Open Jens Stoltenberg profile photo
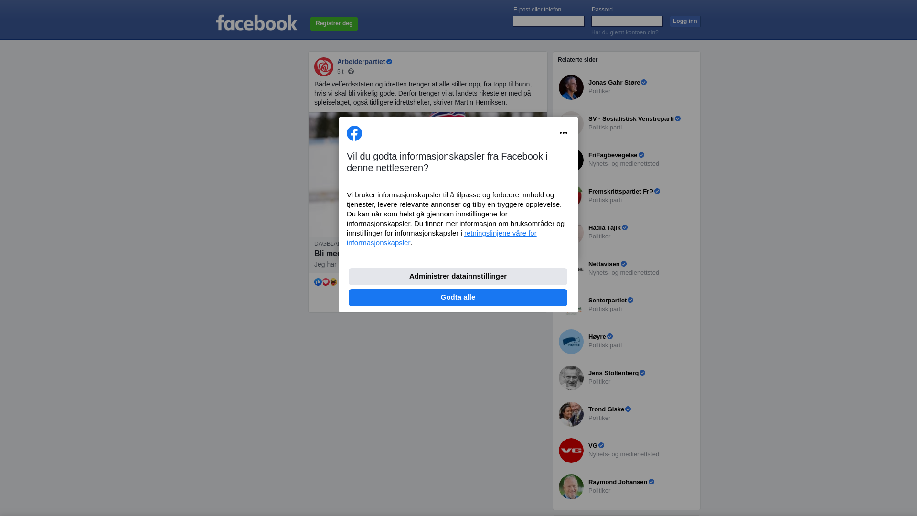This screenshot has width=917, height=516. point(571,378)
